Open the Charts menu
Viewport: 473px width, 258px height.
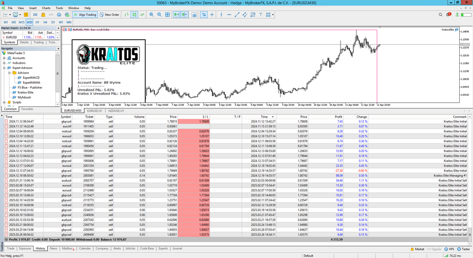(x=46, y=8)
